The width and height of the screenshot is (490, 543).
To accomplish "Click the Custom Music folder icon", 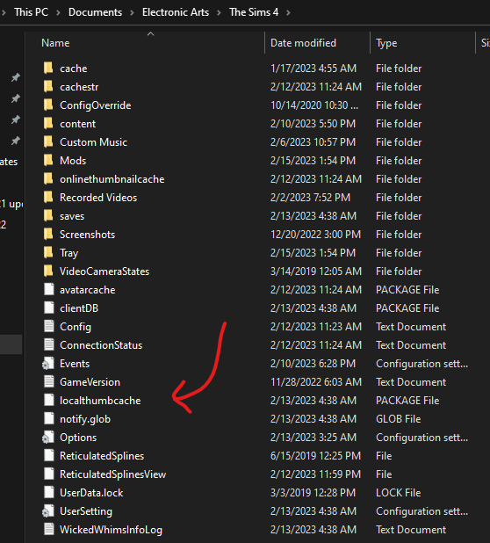I will click(48, 141).
